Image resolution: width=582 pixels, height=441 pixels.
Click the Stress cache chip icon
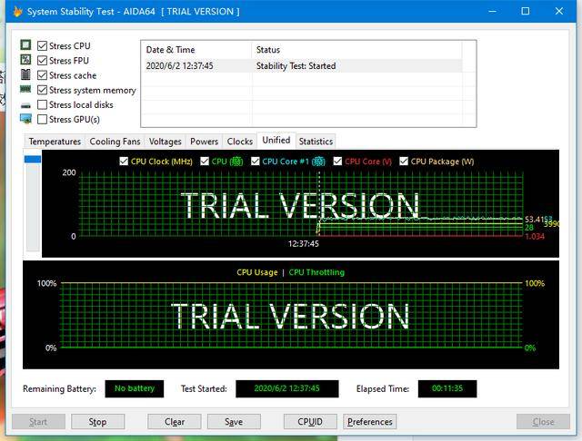click(x=25, y=74)
